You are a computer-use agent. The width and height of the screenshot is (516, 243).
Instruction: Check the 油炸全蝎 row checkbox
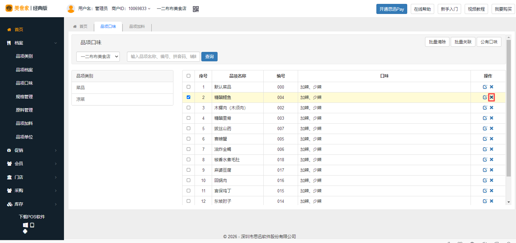pyautogui.click(x=188, y=149)
